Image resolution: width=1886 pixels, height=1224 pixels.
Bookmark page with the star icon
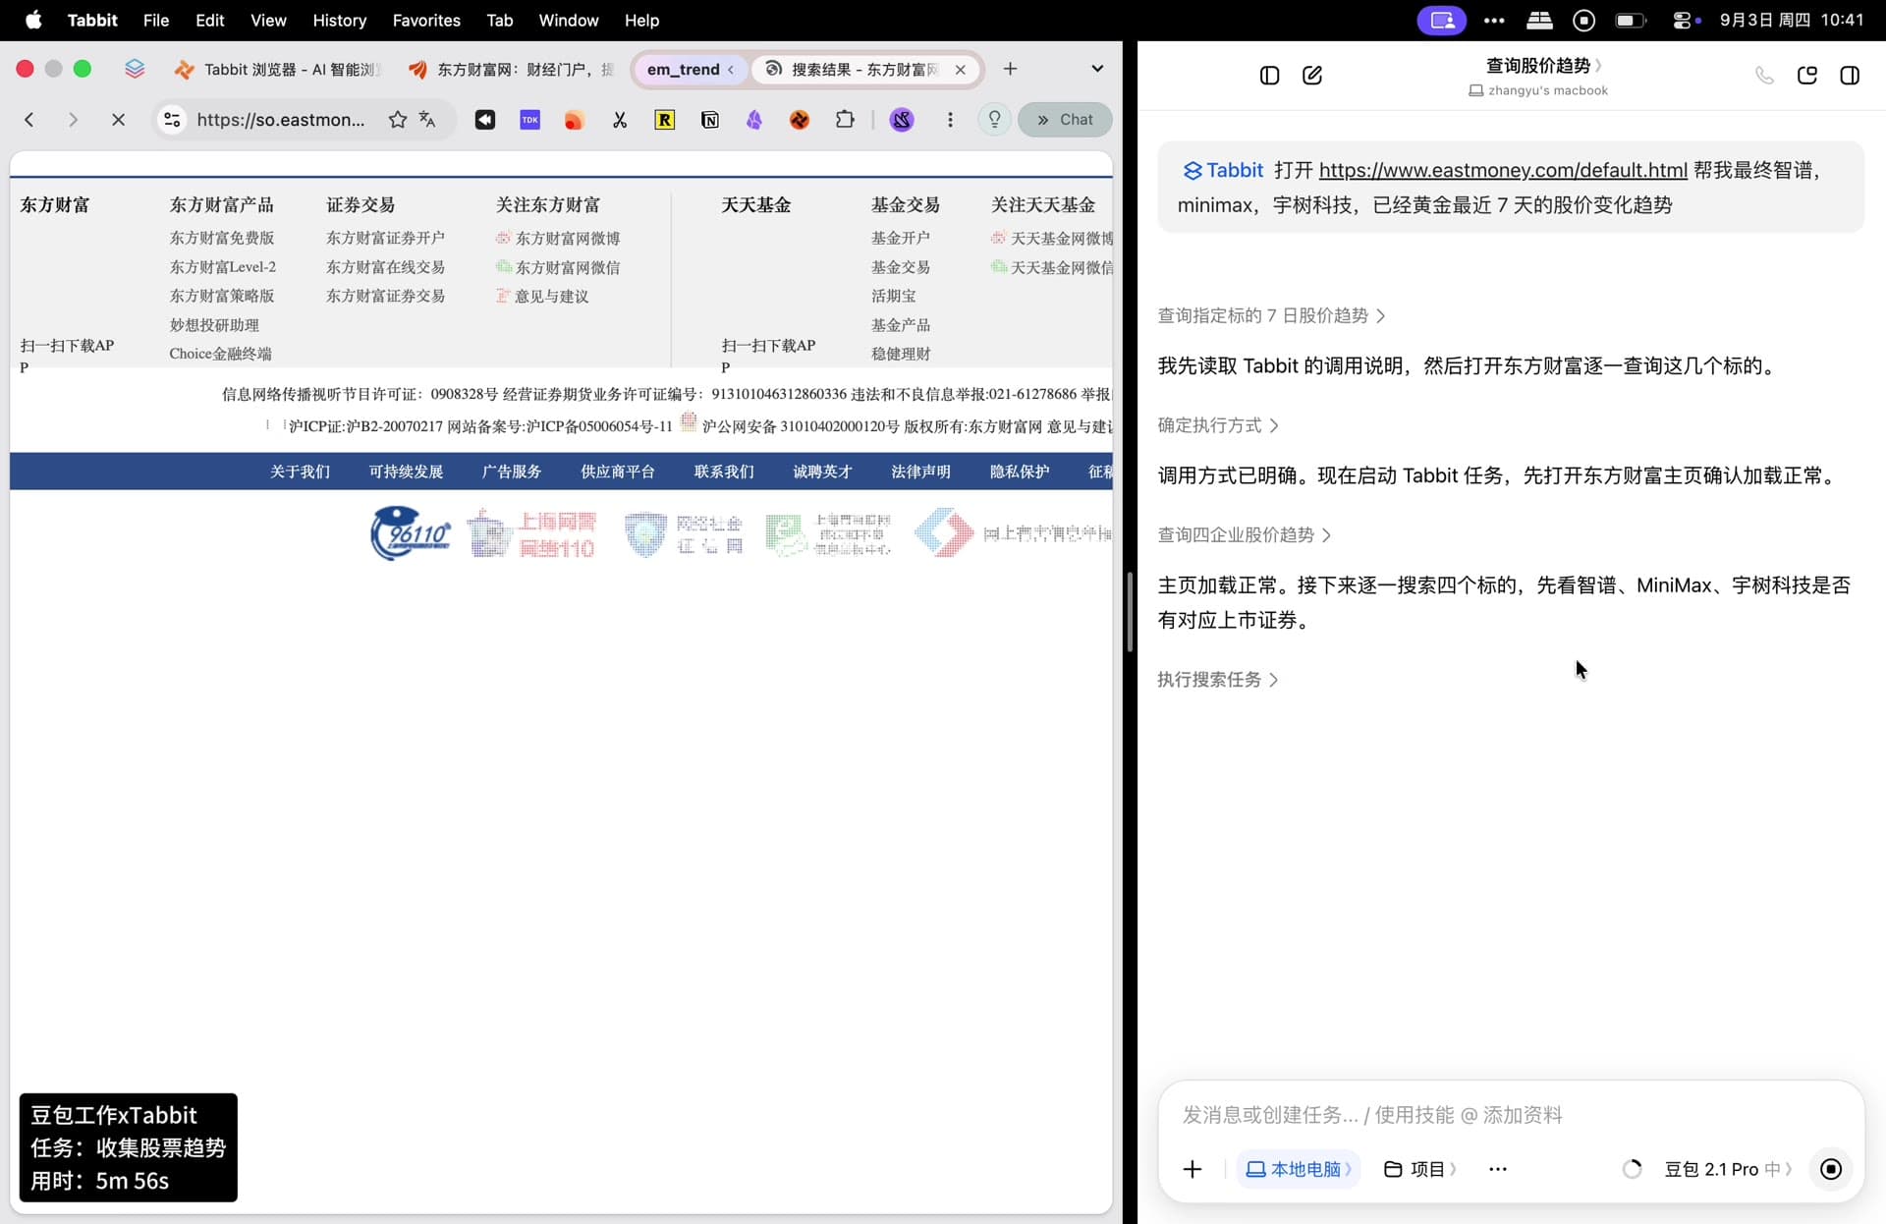[x=397, y=120]
